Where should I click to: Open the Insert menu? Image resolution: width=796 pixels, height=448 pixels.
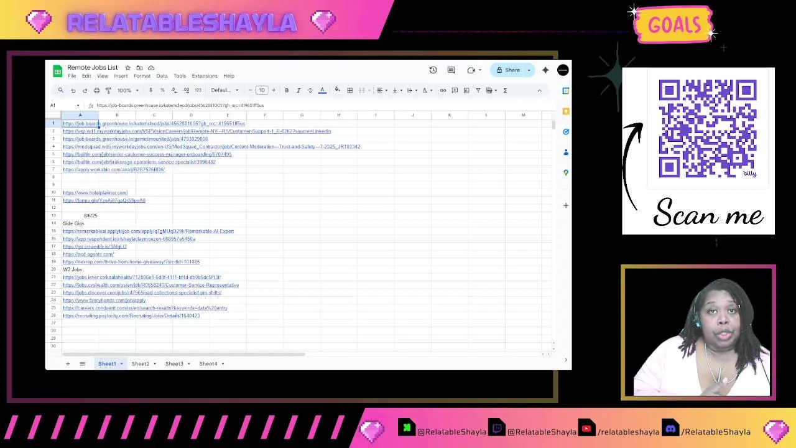pyautogui.click(x=121, y=76)
